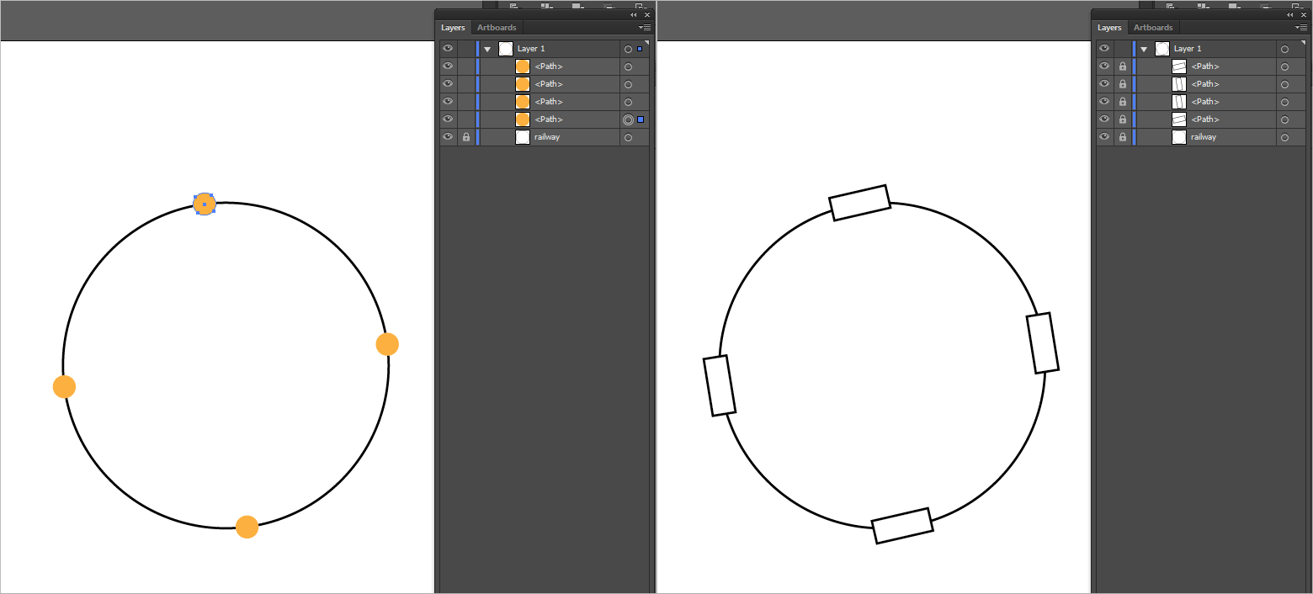This screenshot has width=1313, height=594.
Task: Collapse Layer 1 in the right Layers panel
Action: (1144, 48)
